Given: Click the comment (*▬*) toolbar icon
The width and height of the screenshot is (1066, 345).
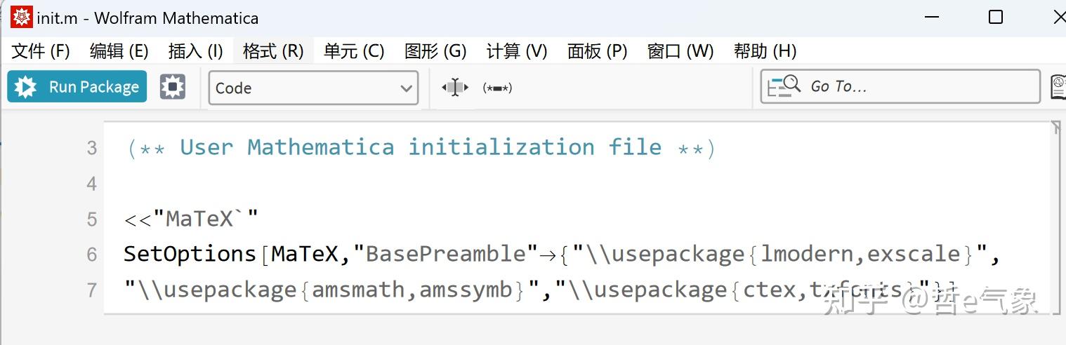Looking at the screenshot, I should [497, 88].
